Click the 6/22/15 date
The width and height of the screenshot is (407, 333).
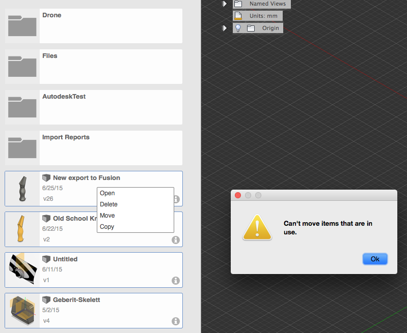click(x=52, y=229)
